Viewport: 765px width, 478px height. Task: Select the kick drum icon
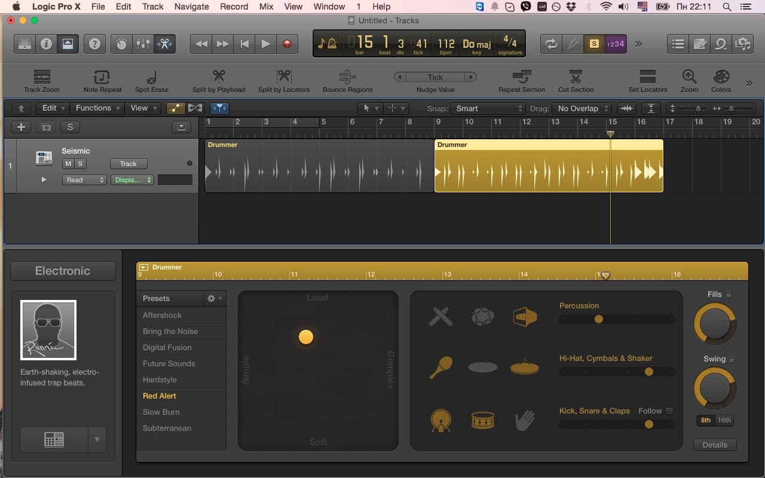click(x=440, y=420)
